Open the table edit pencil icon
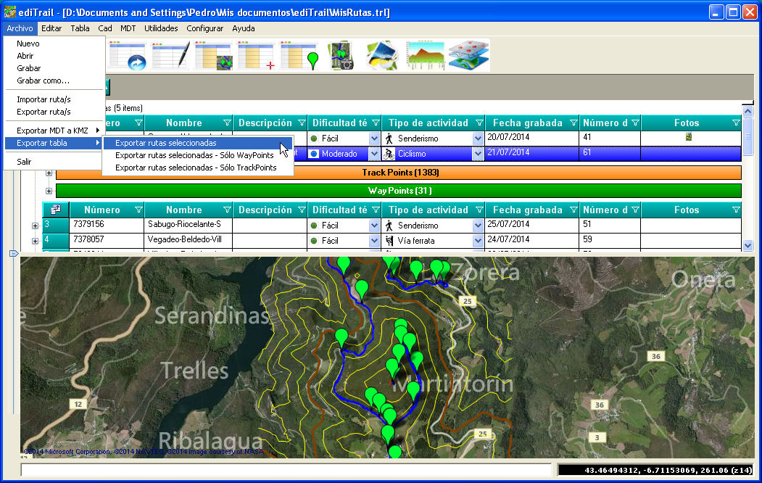 point(170,55)
